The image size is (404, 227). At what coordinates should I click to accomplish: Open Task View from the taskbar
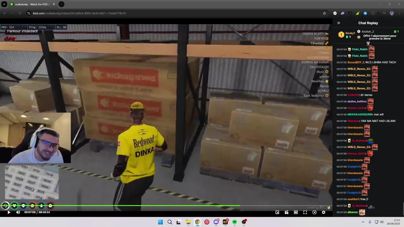[179, 222]
